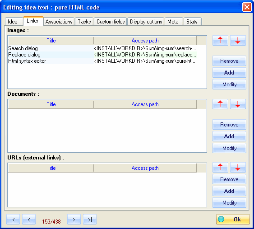Switch to the Idea tab

coord(14,22)
